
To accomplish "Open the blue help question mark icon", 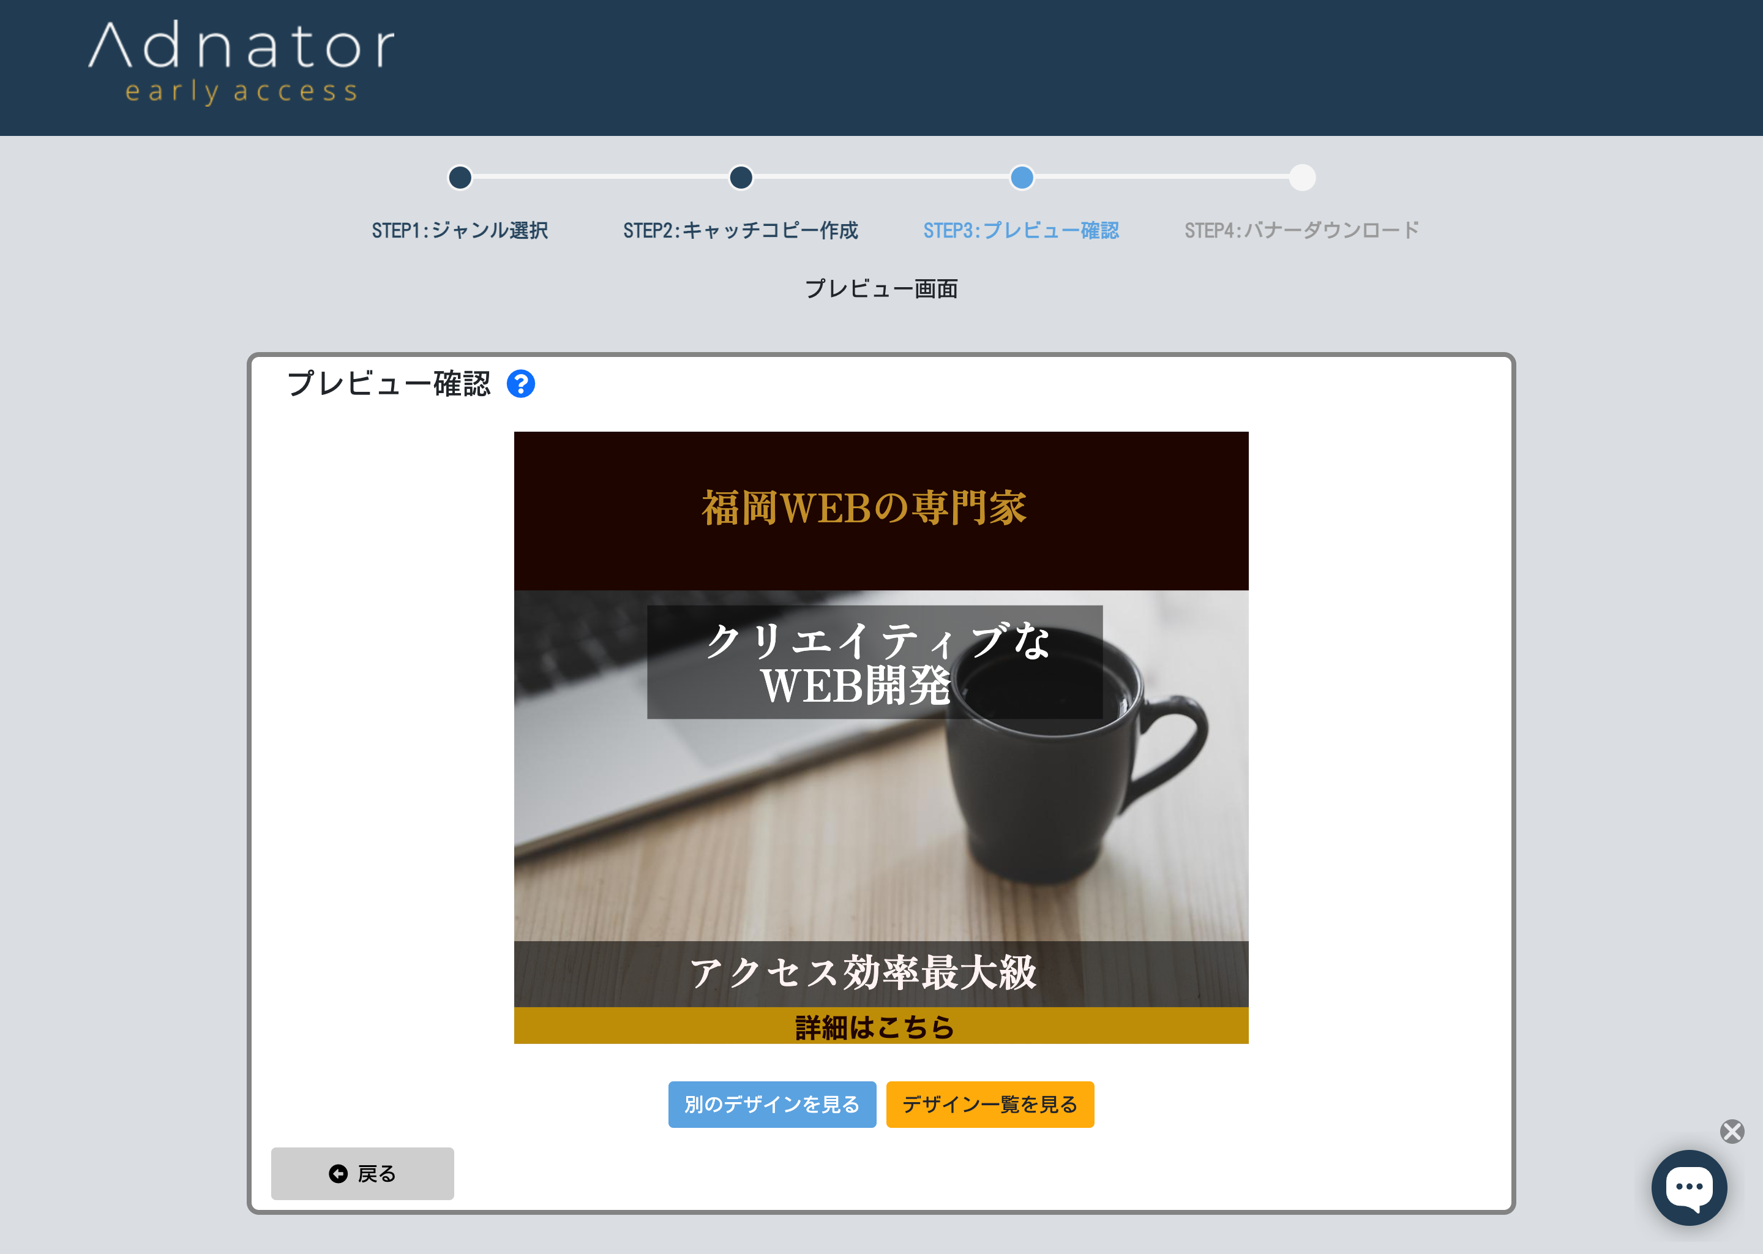I will tap(521, 384).
